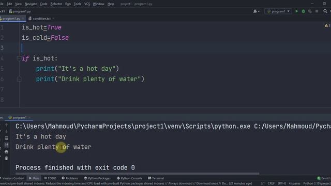
Task: Click "Process finished with exit code 0" line
Action: (75, 167)
